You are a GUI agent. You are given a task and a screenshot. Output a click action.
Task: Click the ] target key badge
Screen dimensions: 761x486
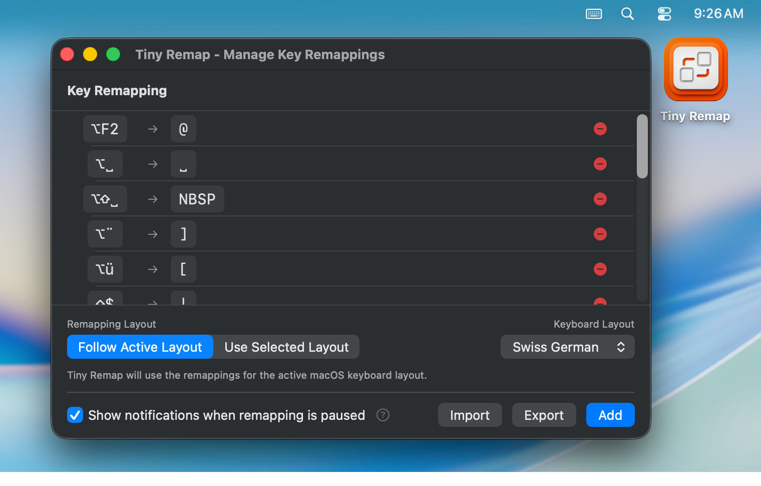[183, 234]
